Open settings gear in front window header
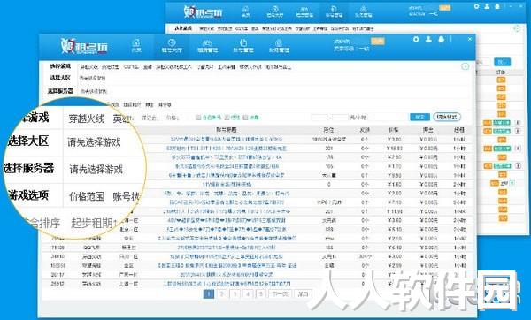 click(416, 39)
